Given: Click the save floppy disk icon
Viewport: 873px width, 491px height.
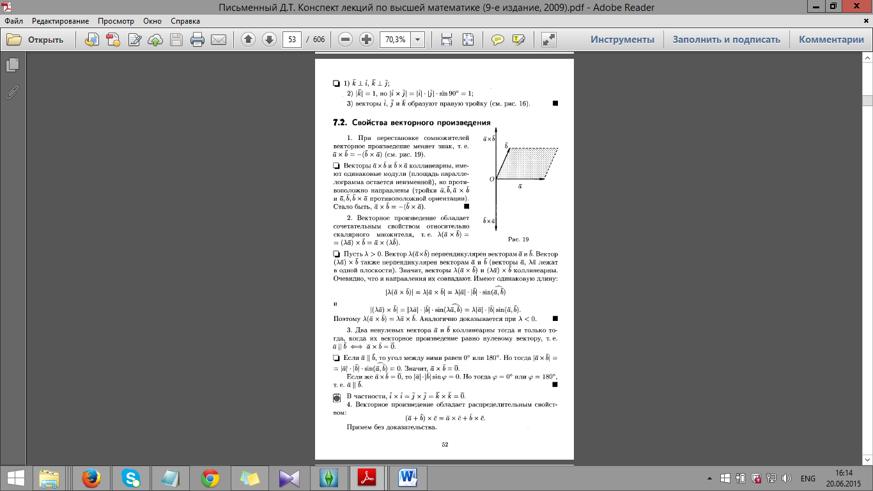Looking at the screenshot, I should coord(176,40).
